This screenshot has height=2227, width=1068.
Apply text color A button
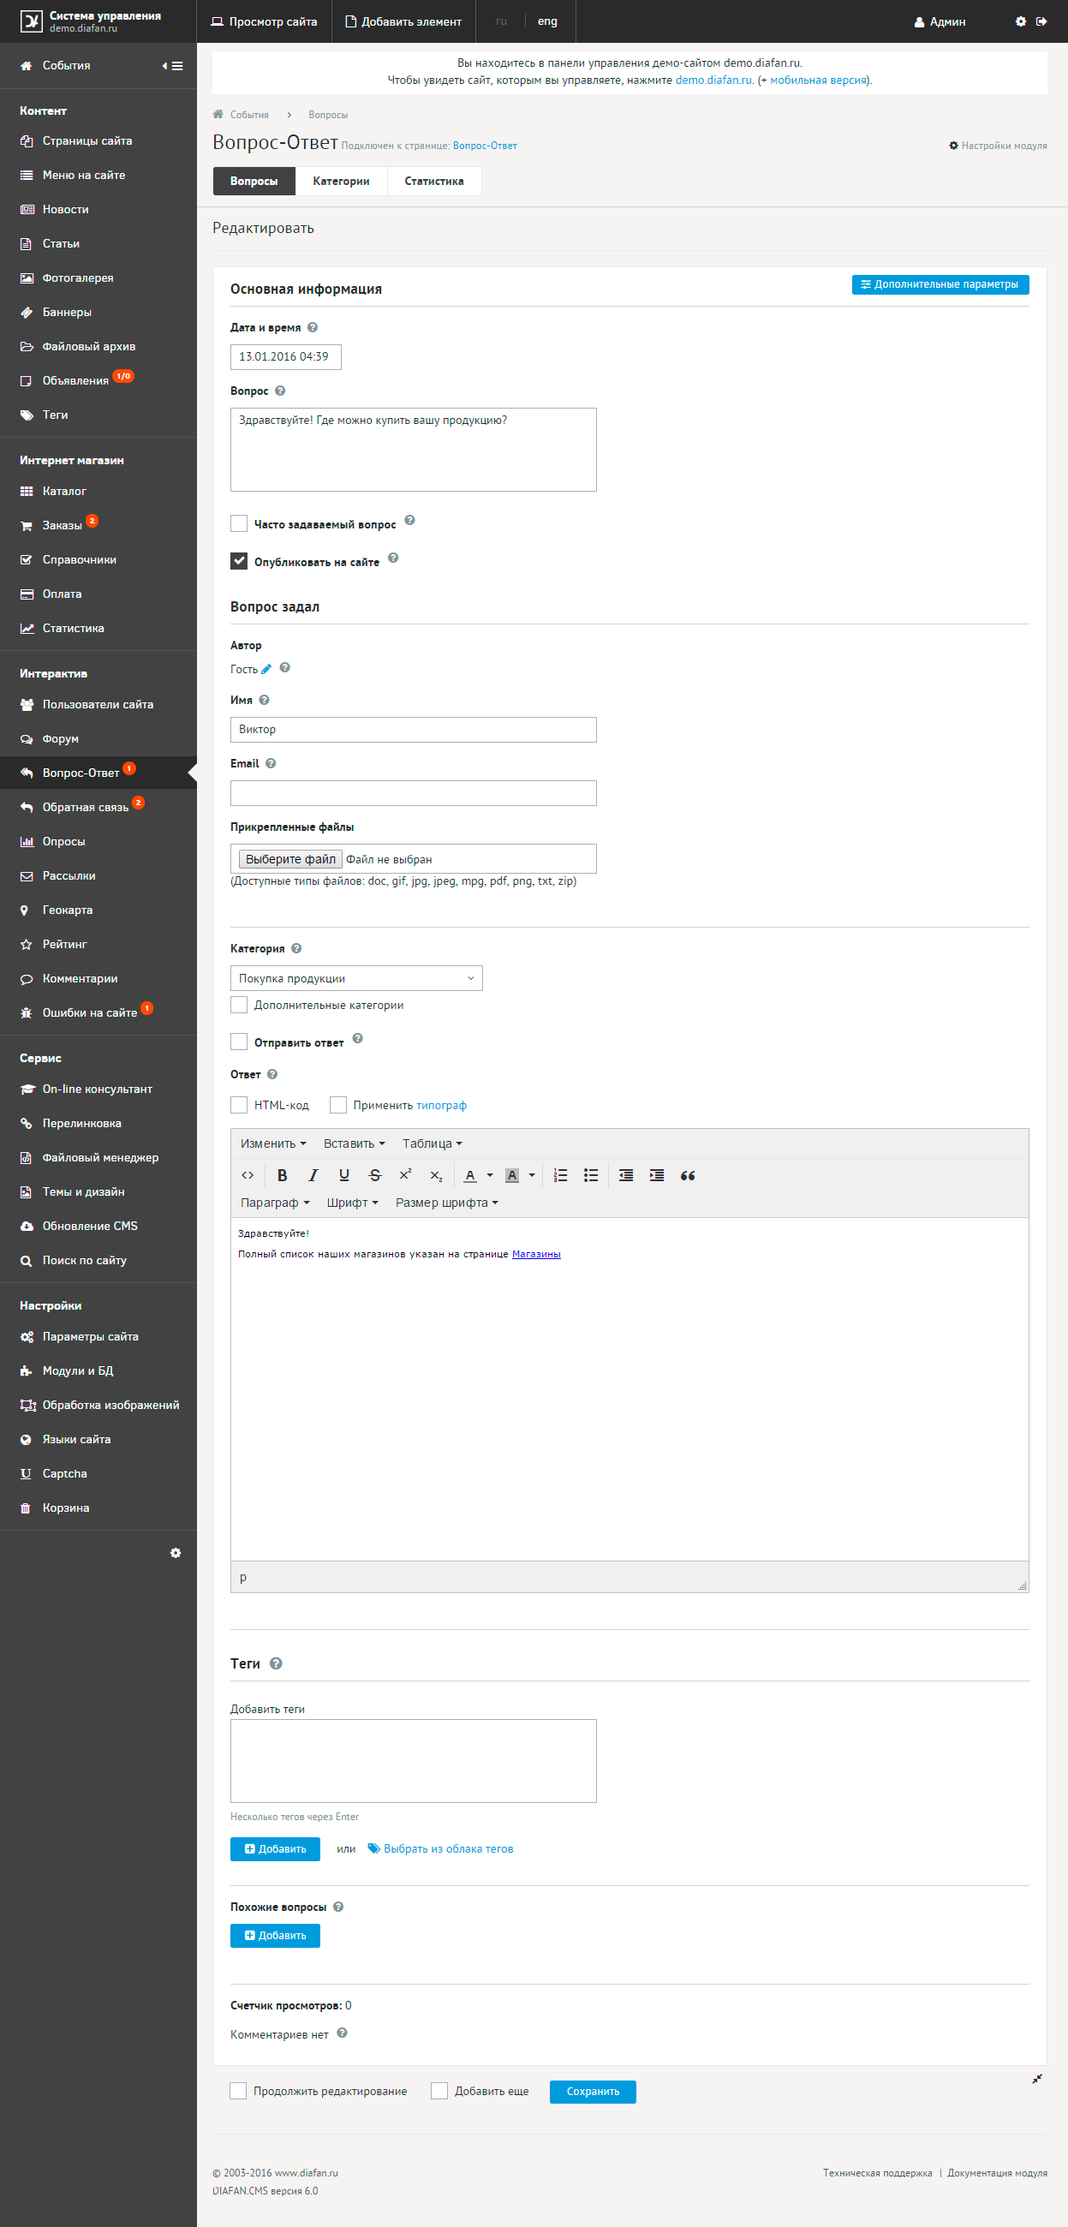[x=470, y=1175]
